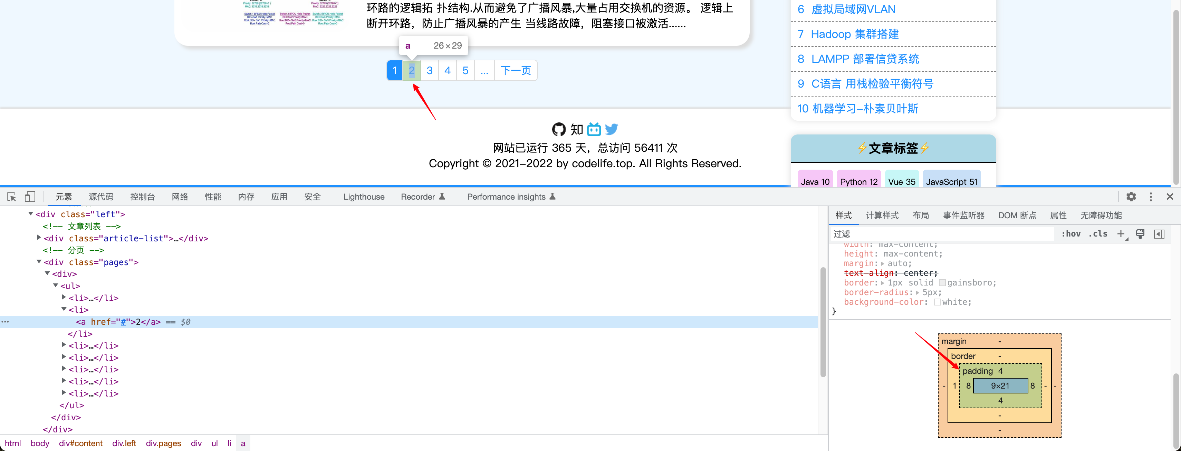Collapse the div class pages node
The height and width of the screenshot is (451, 1181).
(x=39, y=262)
